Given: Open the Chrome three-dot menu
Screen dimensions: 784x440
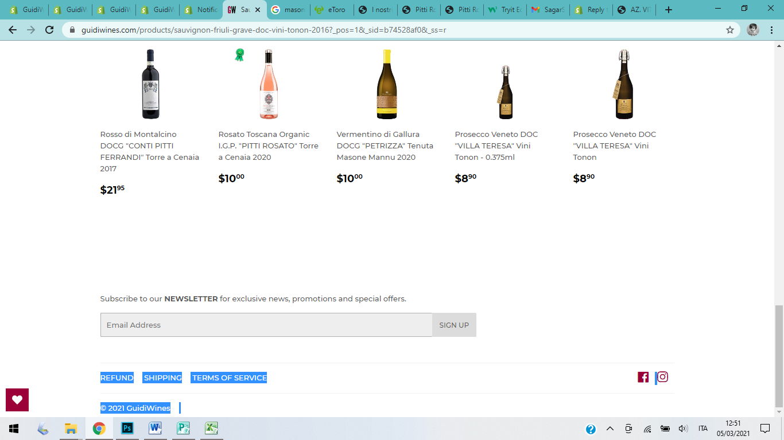Looking at the screenshot, I should pos(773,30).
